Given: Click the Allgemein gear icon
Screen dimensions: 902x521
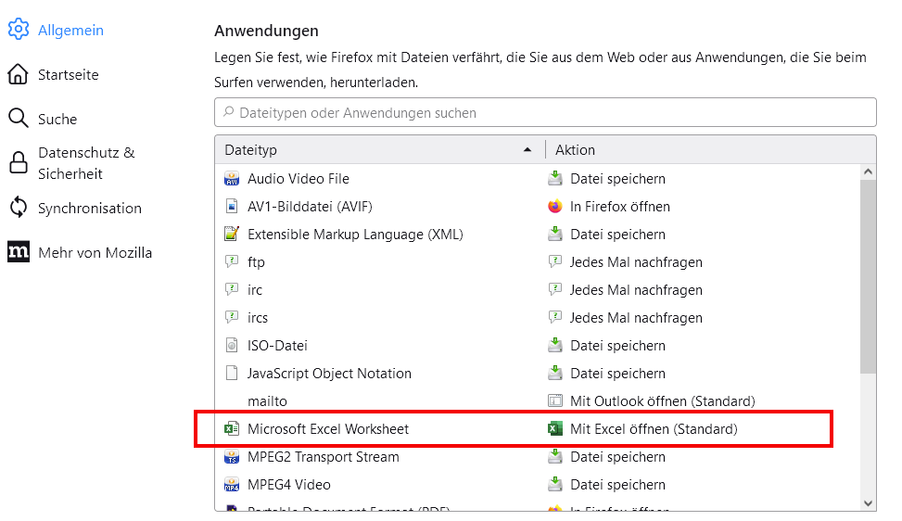Looking at the screenshot, I should coord(19,30).
